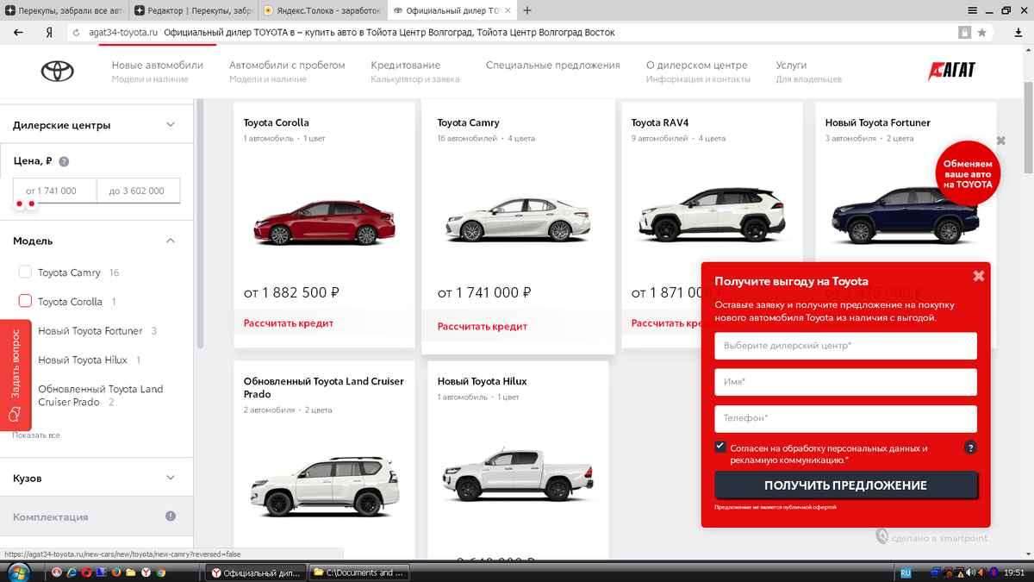Click the right price range slider handle
1034x582 pixels.
coord(32,203)
